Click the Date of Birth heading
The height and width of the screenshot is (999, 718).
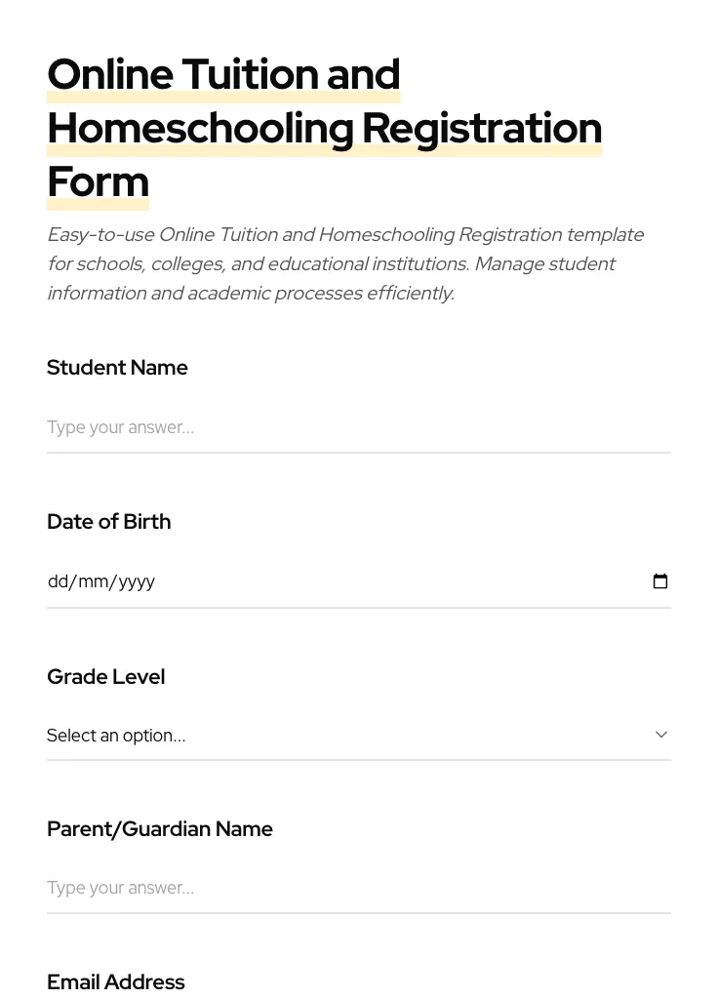click(x=108, y=521)
